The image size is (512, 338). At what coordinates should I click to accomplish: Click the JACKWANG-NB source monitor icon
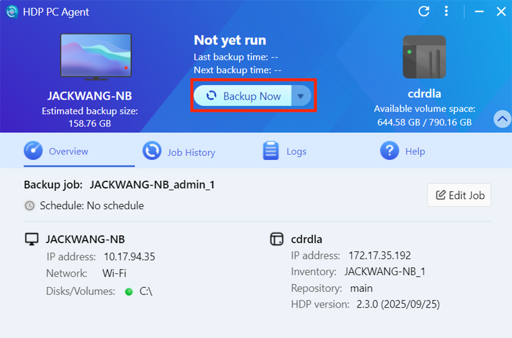pyautogui.click(x=32, y=239)
